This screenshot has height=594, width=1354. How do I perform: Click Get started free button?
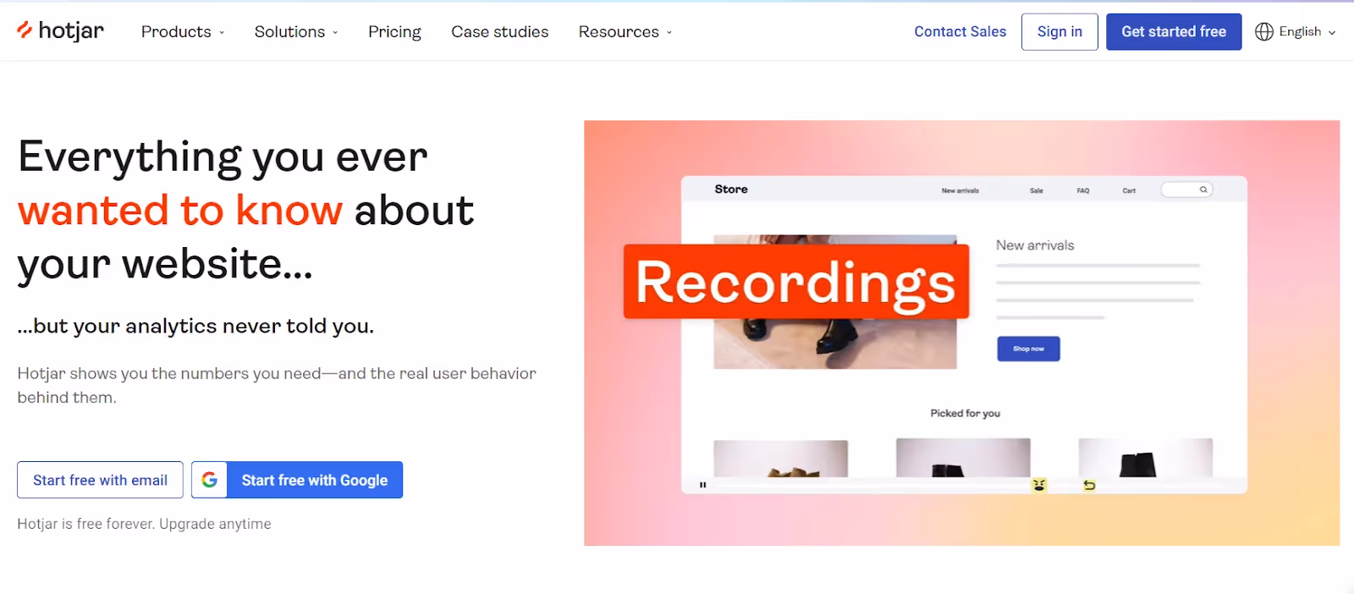pos(1174,31)
